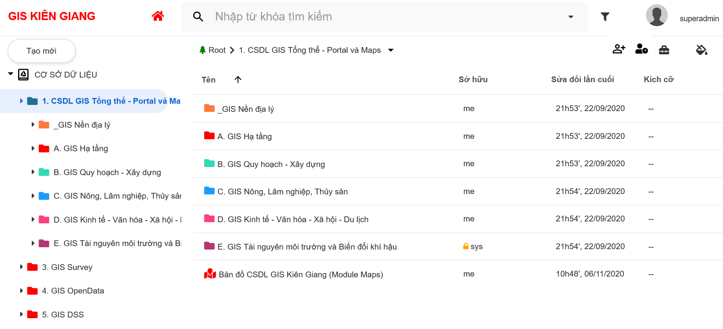Image resolution: width=723 pixels, height=329 pixels.
Task: Click the superadmin avatar picture
Action: 656,16
